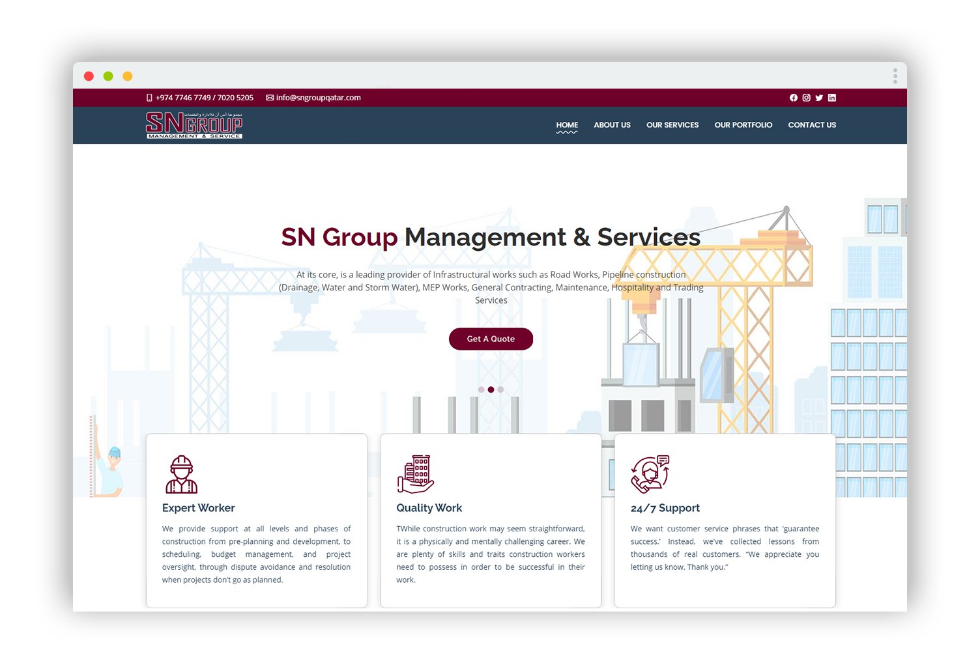980x663 pixels.
Task: Open the Instagram social icon
Action: click(806, 98)
